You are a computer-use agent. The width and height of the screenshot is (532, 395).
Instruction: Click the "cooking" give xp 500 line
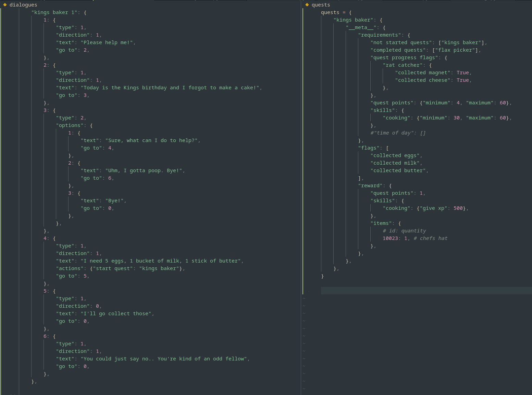[x=426, y=208]
